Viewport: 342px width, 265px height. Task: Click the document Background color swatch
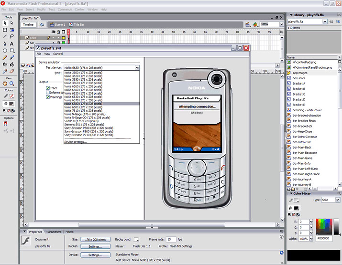point(136,239)
